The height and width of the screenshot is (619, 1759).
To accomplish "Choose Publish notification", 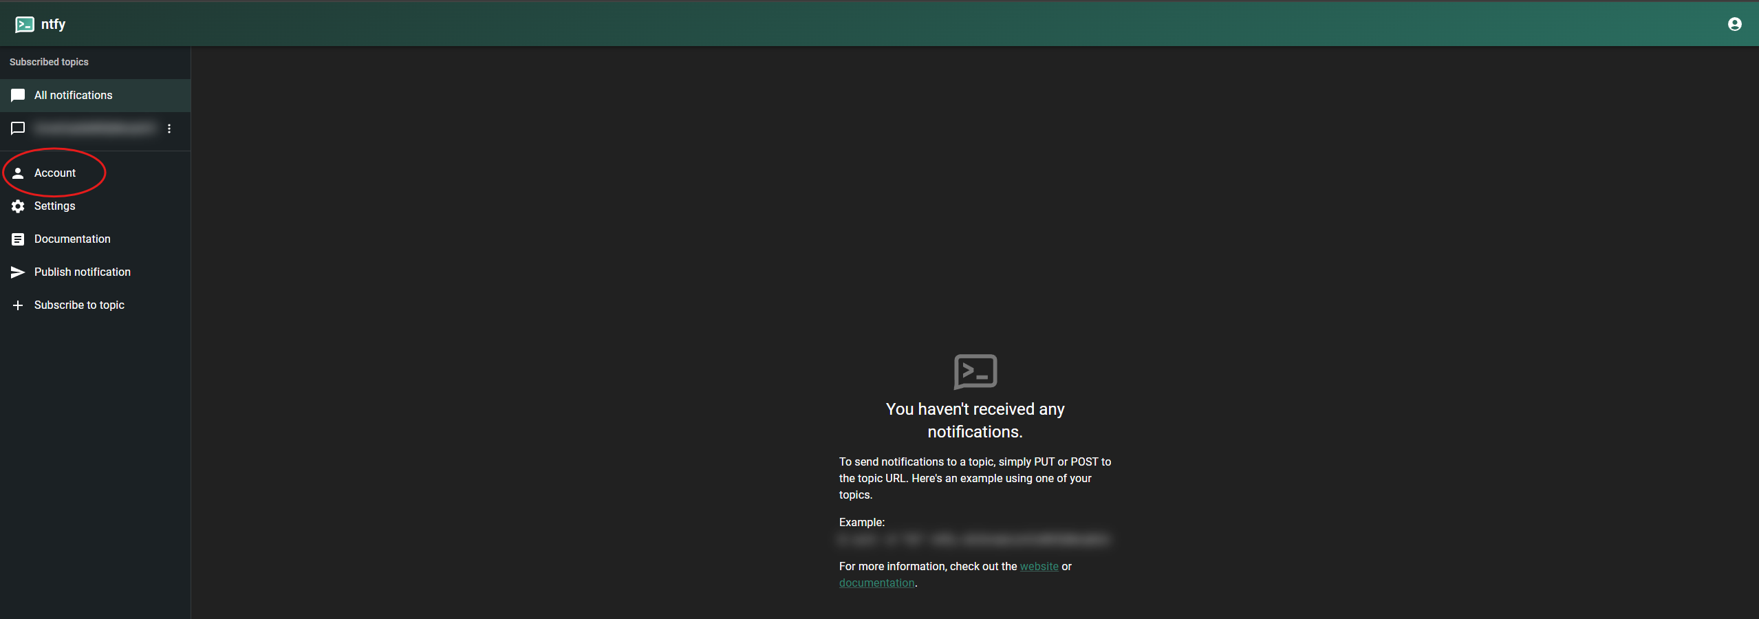I will (95, 272).
